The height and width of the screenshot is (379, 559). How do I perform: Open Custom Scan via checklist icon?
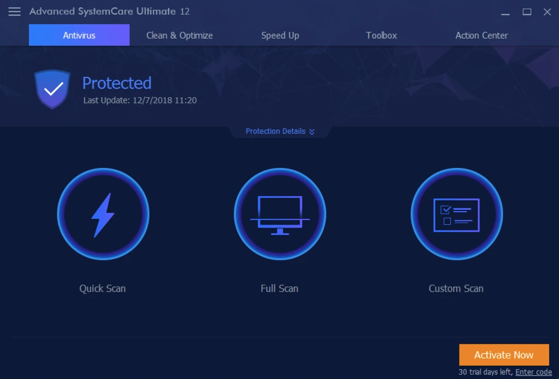tap(456, 214)
